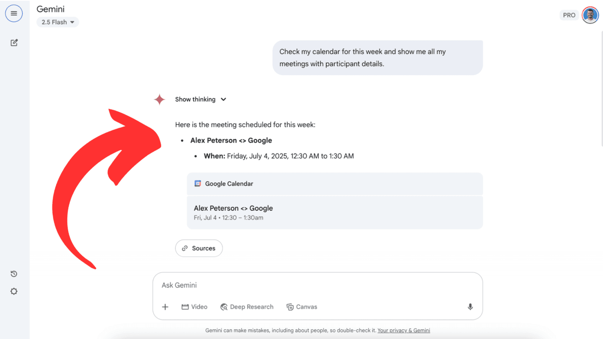The width and height of the screenshot is (603, 339).
Task: Click the When: Friday, July 4, 2025 line
Action: 279,156
